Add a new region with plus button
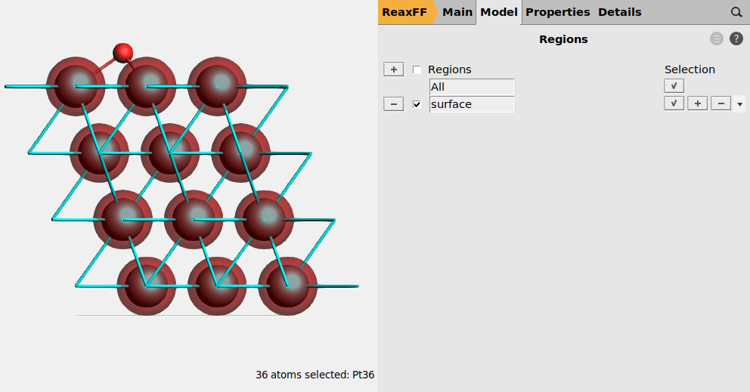Viewport: 750px width, 392px height. pos(393,69)
